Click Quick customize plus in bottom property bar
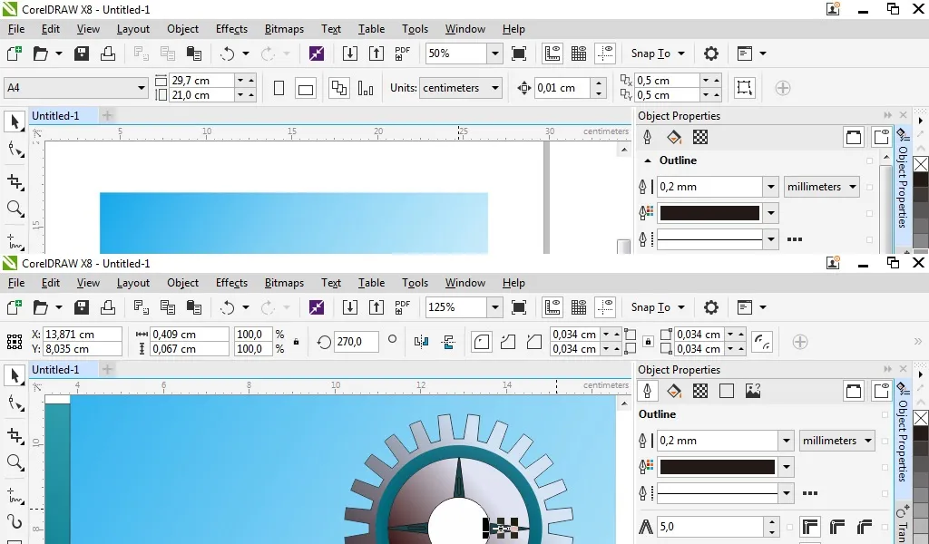The image size is (929, 544). click(x=800, y=342)
